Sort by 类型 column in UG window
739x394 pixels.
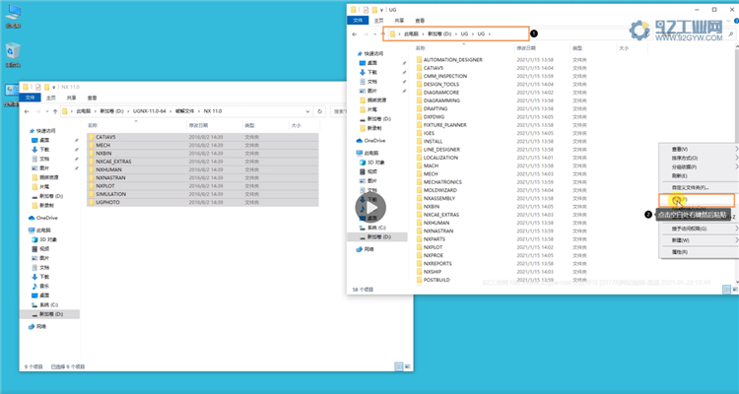(576, 48)
